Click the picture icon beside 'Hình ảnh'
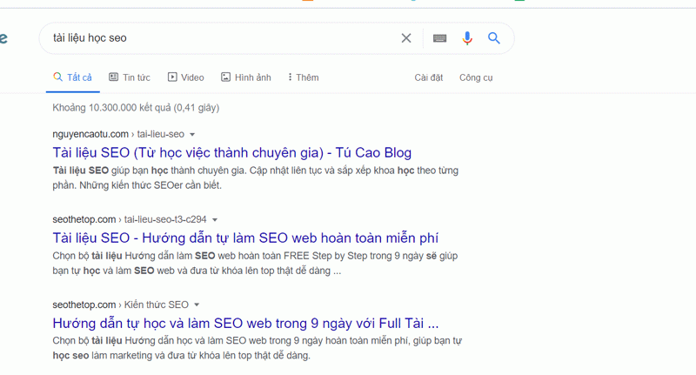Viewport: 696px width, 375px height. point(225,77)
